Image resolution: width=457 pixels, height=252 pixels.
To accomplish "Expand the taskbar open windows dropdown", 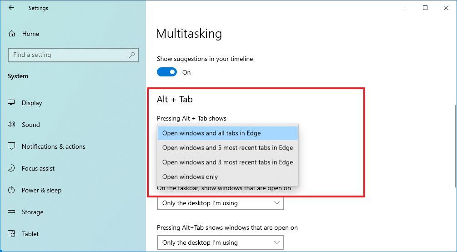I will [220, 203].
